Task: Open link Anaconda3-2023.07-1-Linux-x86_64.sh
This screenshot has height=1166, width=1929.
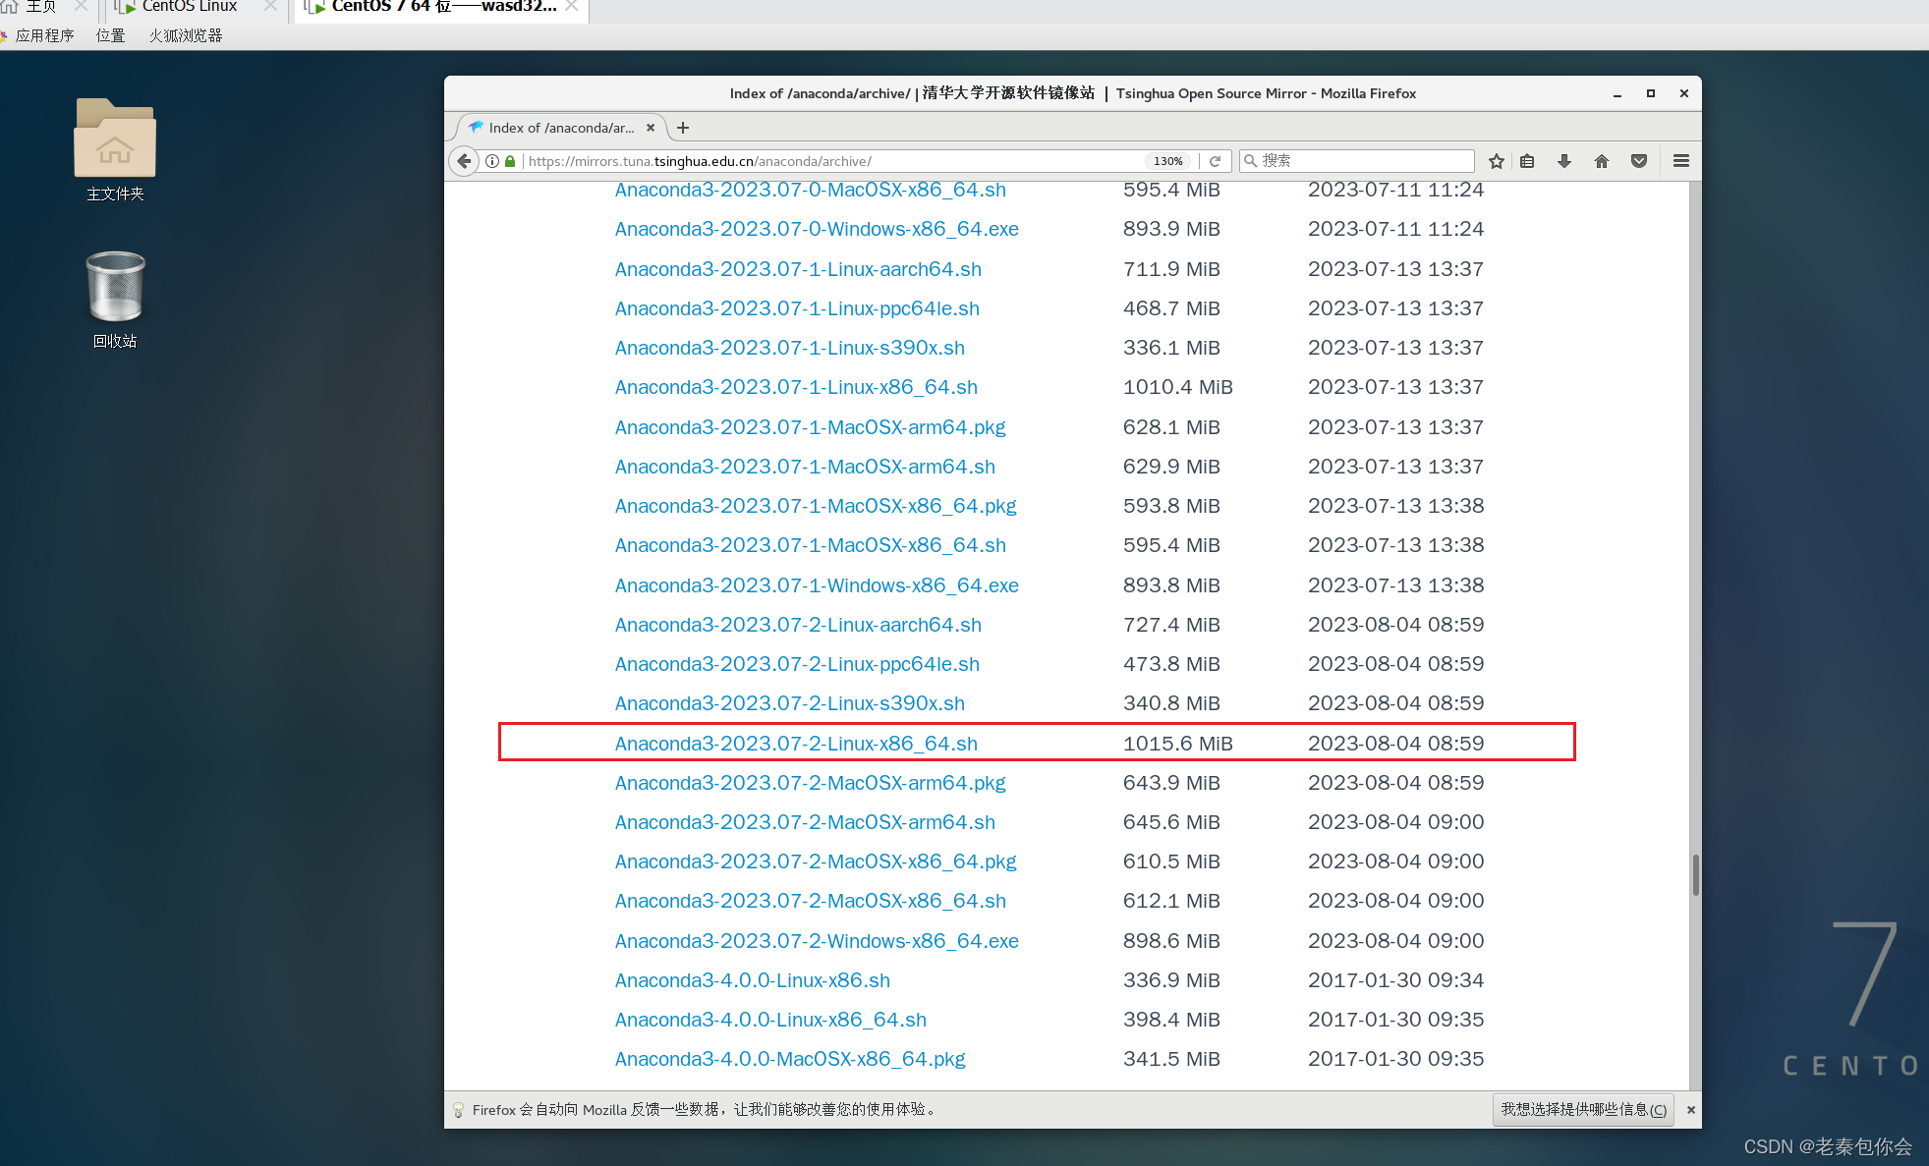Action: click(796, 387)
